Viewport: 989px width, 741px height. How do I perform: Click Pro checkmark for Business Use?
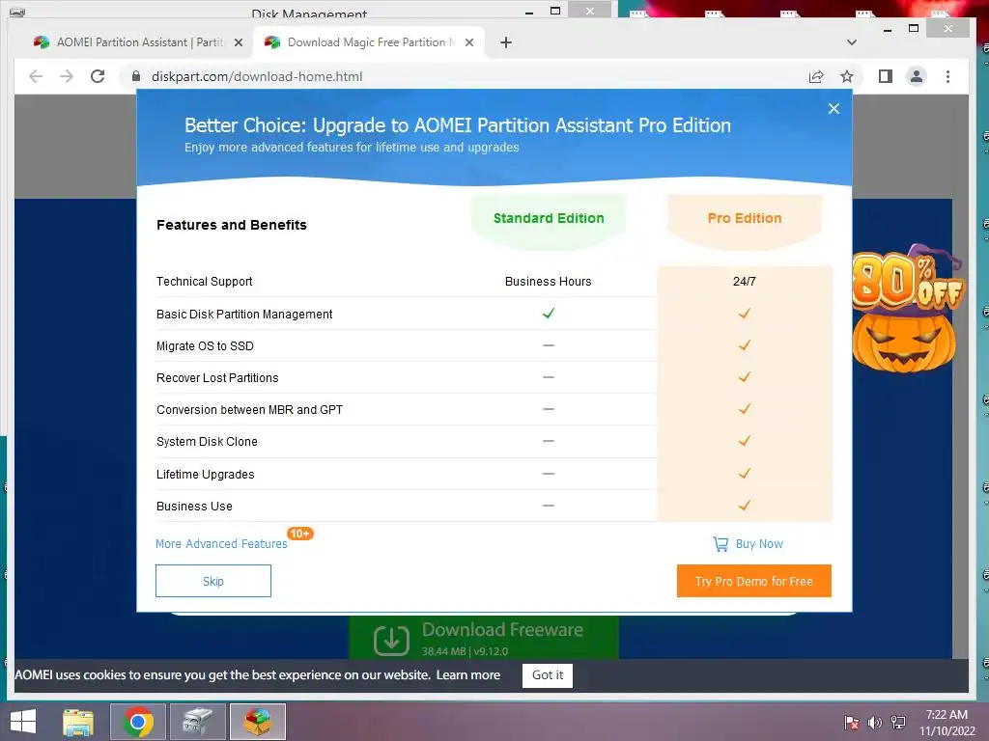coord(745,506)
